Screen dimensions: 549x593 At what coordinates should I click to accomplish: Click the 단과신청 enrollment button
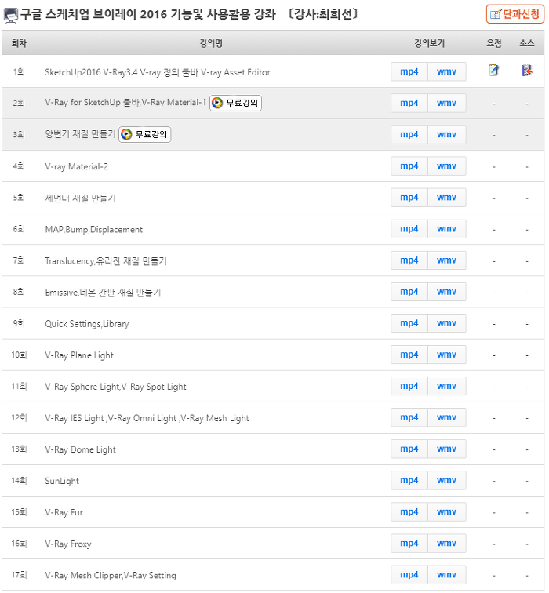[515, 14]
